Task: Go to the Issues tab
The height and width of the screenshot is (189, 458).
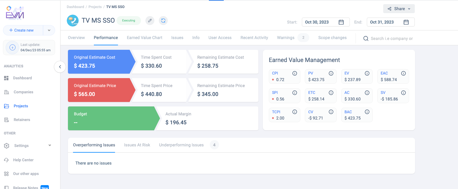Action: [x=177, y=38]
